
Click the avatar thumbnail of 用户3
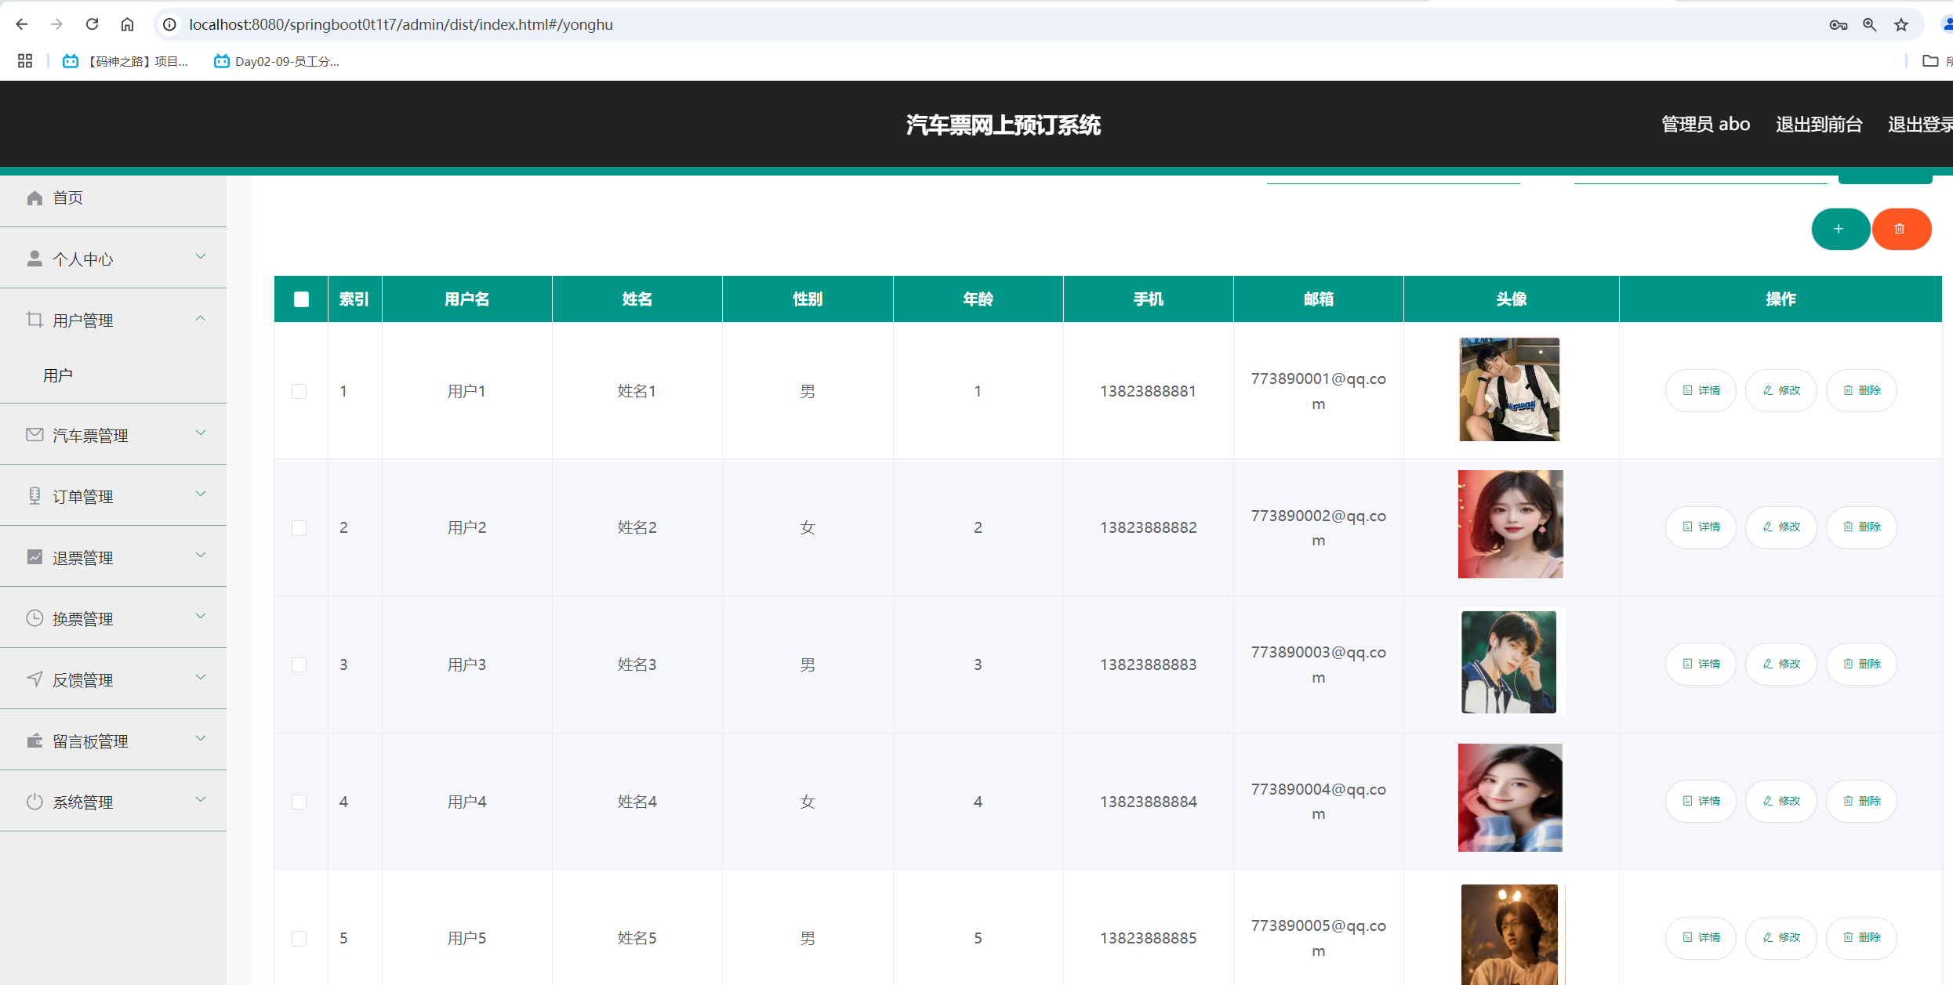(1509, 662)
